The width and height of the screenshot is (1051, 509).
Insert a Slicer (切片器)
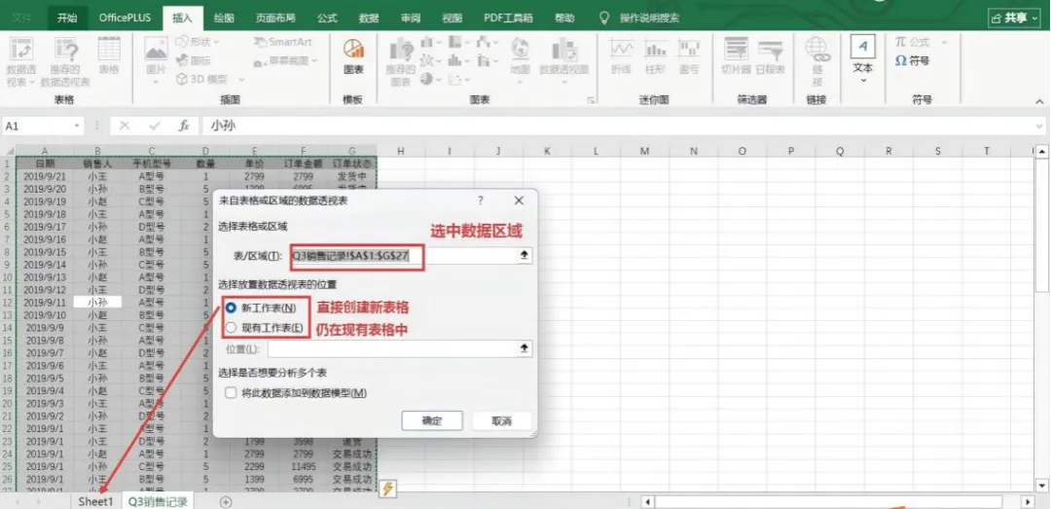(736, 56)
